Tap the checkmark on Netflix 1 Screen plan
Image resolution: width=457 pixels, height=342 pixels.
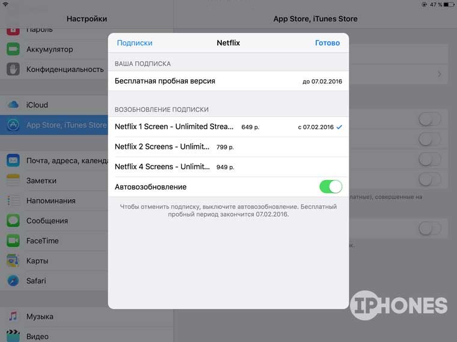coord(339,127)
